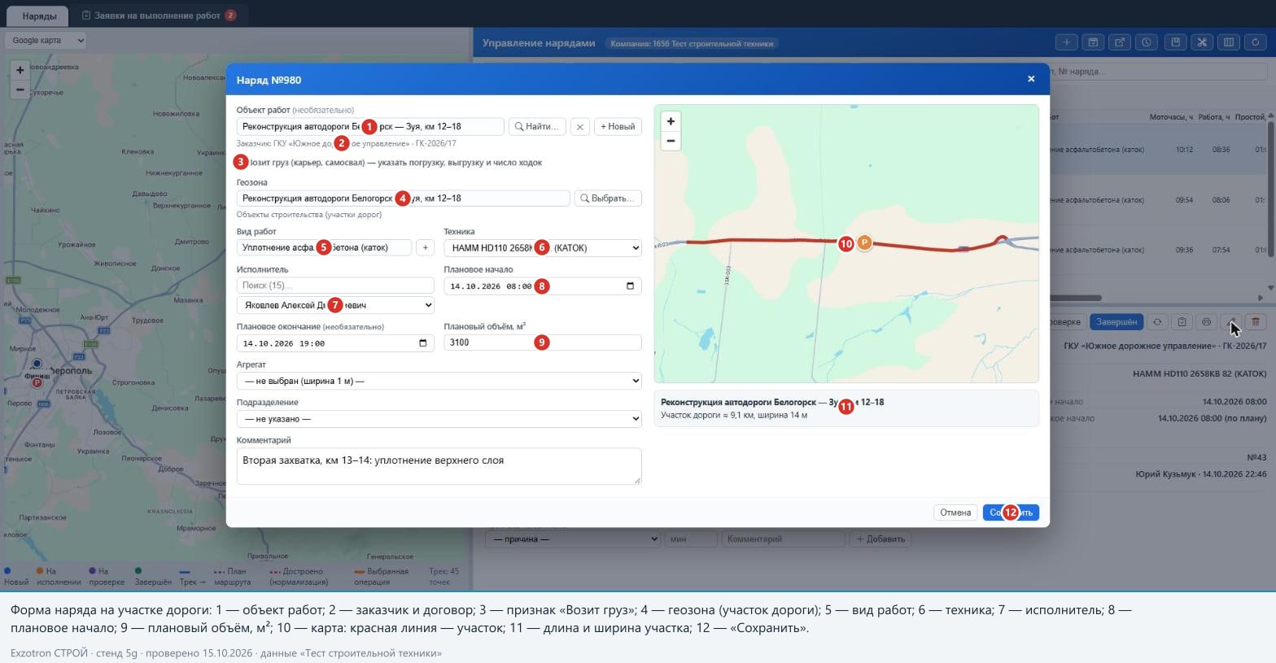Viewport: 1276px width, 663px height.
Task: Open the calendar picker in Плановое окончание
Action: coord(422,342)
